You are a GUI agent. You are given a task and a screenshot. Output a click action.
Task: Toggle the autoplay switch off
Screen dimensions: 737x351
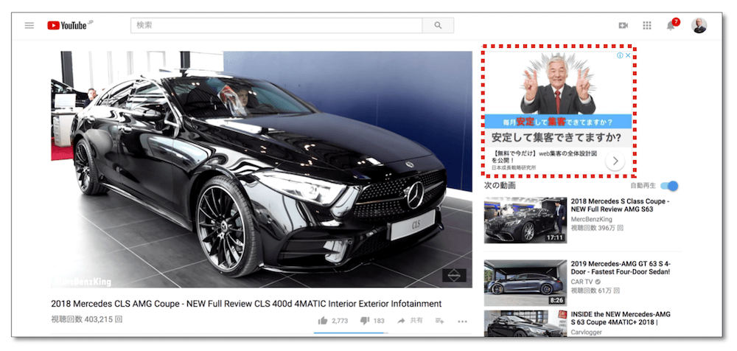click(x=669, y=186)
